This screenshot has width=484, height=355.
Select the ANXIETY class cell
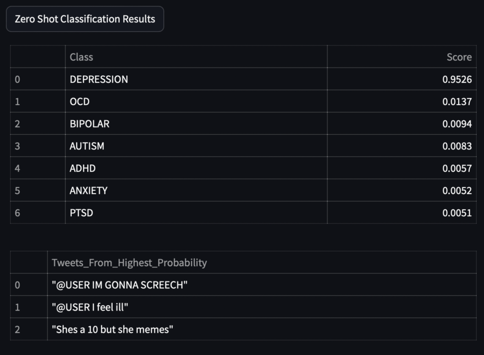pyautogui.click(x=89, y=190)
